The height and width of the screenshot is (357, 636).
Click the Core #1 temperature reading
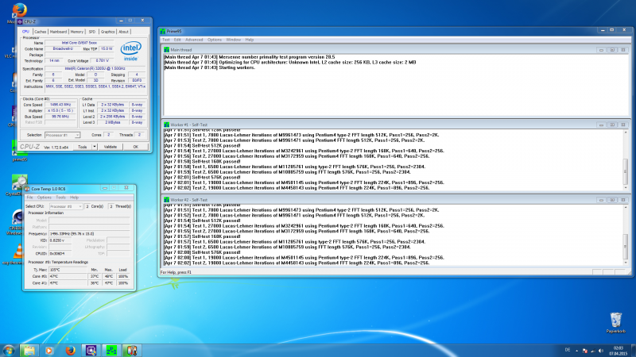[68, 283]
